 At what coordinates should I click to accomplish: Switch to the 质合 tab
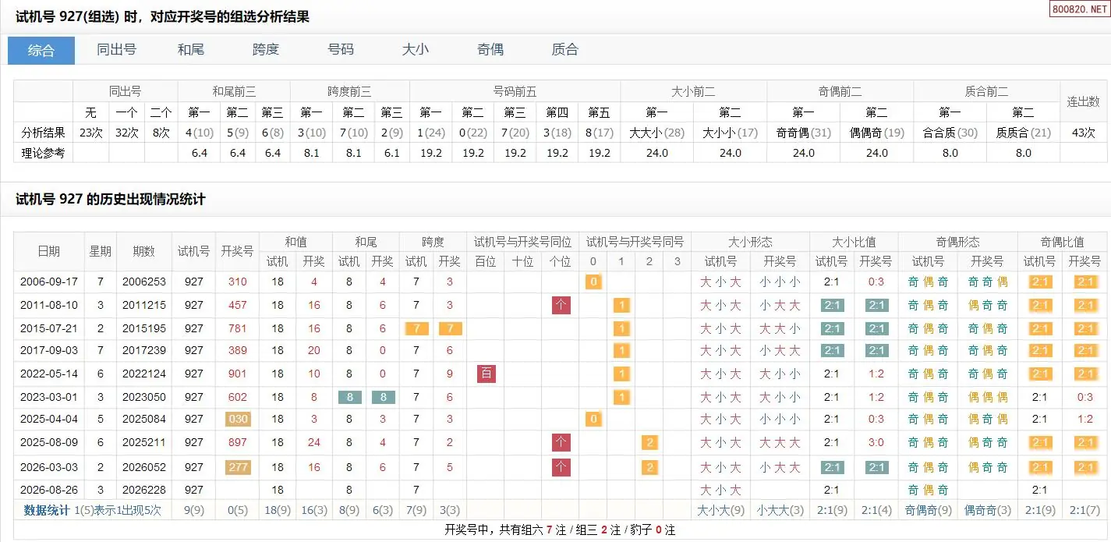click(565, 49)
